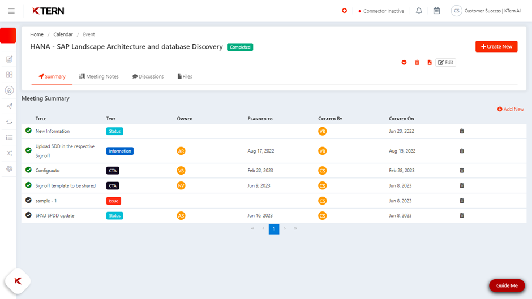Click the Edit button
This screenshot has height=299, width=532.
[445, 62]
